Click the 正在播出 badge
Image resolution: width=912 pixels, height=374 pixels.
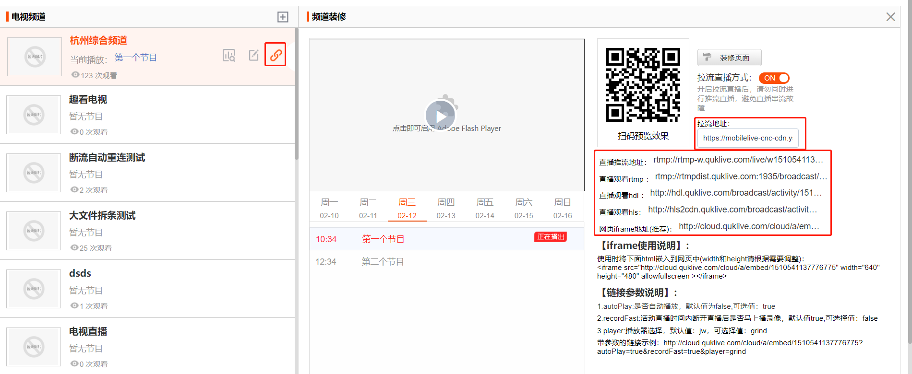click(551, 237)
